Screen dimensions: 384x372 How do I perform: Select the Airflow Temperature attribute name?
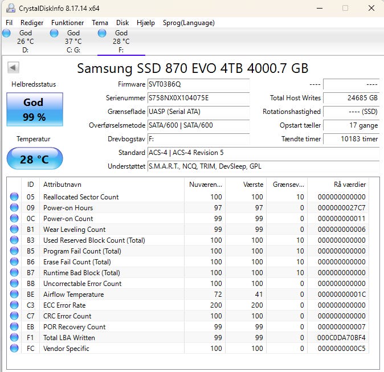[x=73, y=295]
